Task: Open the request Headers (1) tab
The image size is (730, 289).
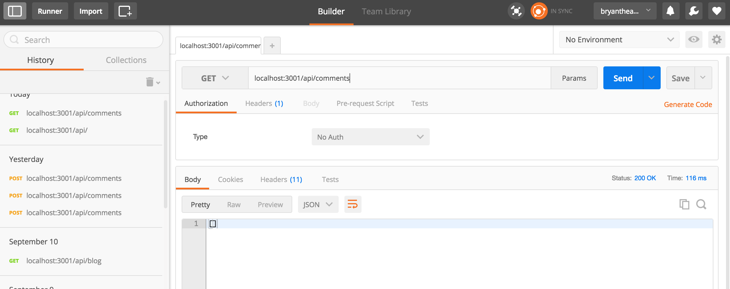Action: pyautogui.click(x=264, y=103)
